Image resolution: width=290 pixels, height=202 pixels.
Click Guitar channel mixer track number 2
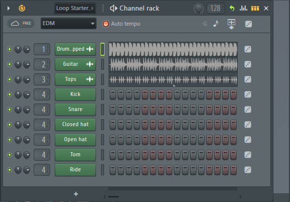click(x=42, y=64)
